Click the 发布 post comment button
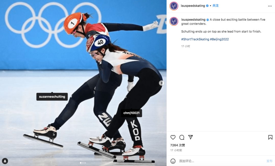This screenshot has height=166, width=275. point(269,161)
